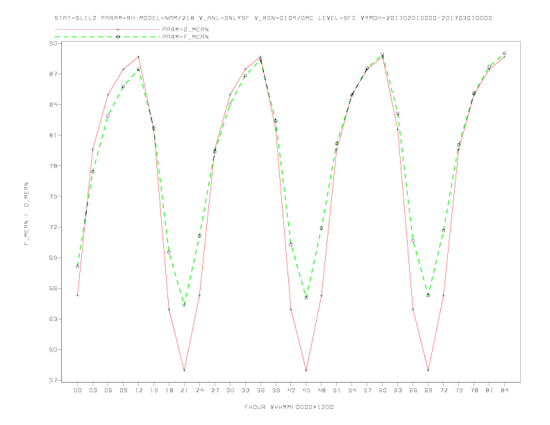550x425 pixels.
Task: Click x-axis hour label 81
Action: [490, 390]
